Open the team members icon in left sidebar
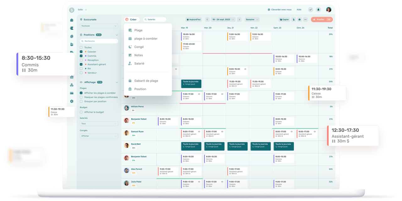The image size is (402, 201). 72,44
